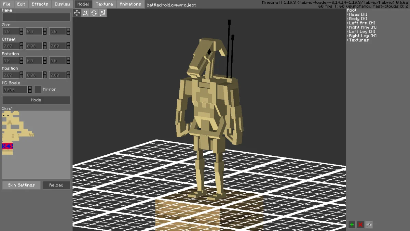This screenshot has height=231, width=410.
Task: Click the Size X value field
Action: pyautogui.click(x=11, y=31)
